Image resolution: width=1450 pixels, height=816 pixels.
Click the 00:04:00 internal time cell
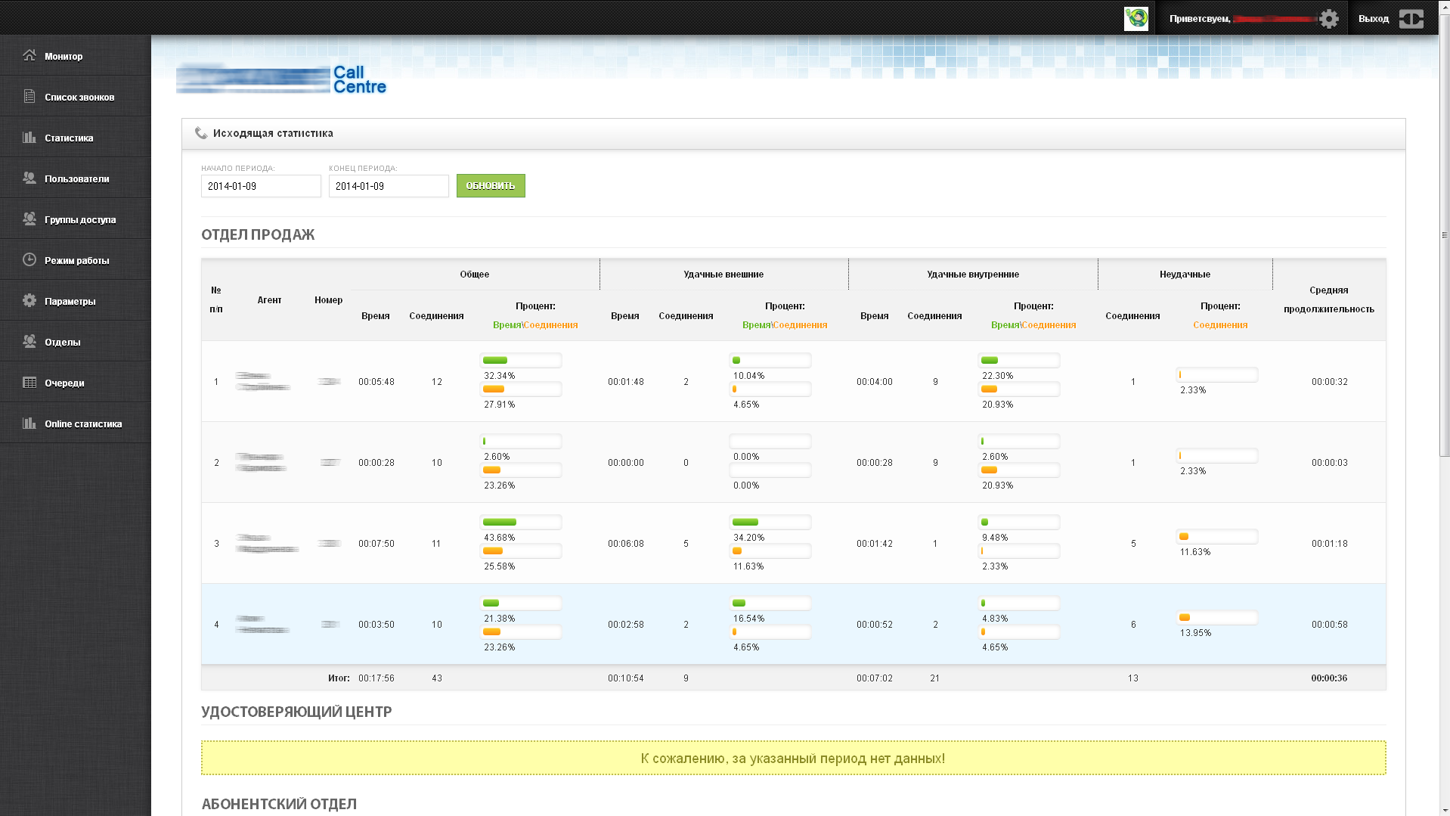click(875, 382)
